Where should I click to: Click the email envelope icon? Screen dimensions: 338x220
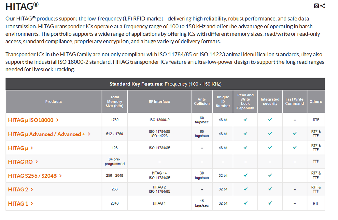(316, 6)
